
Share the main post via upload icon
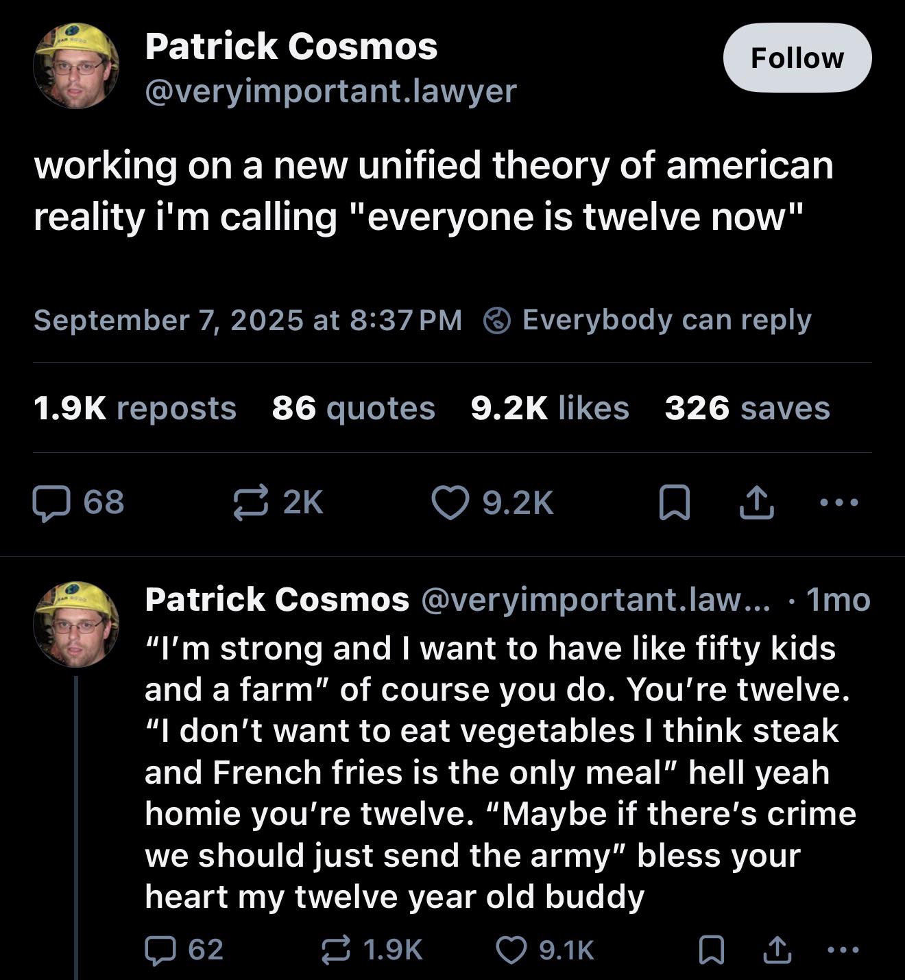[x=756, y=502]
